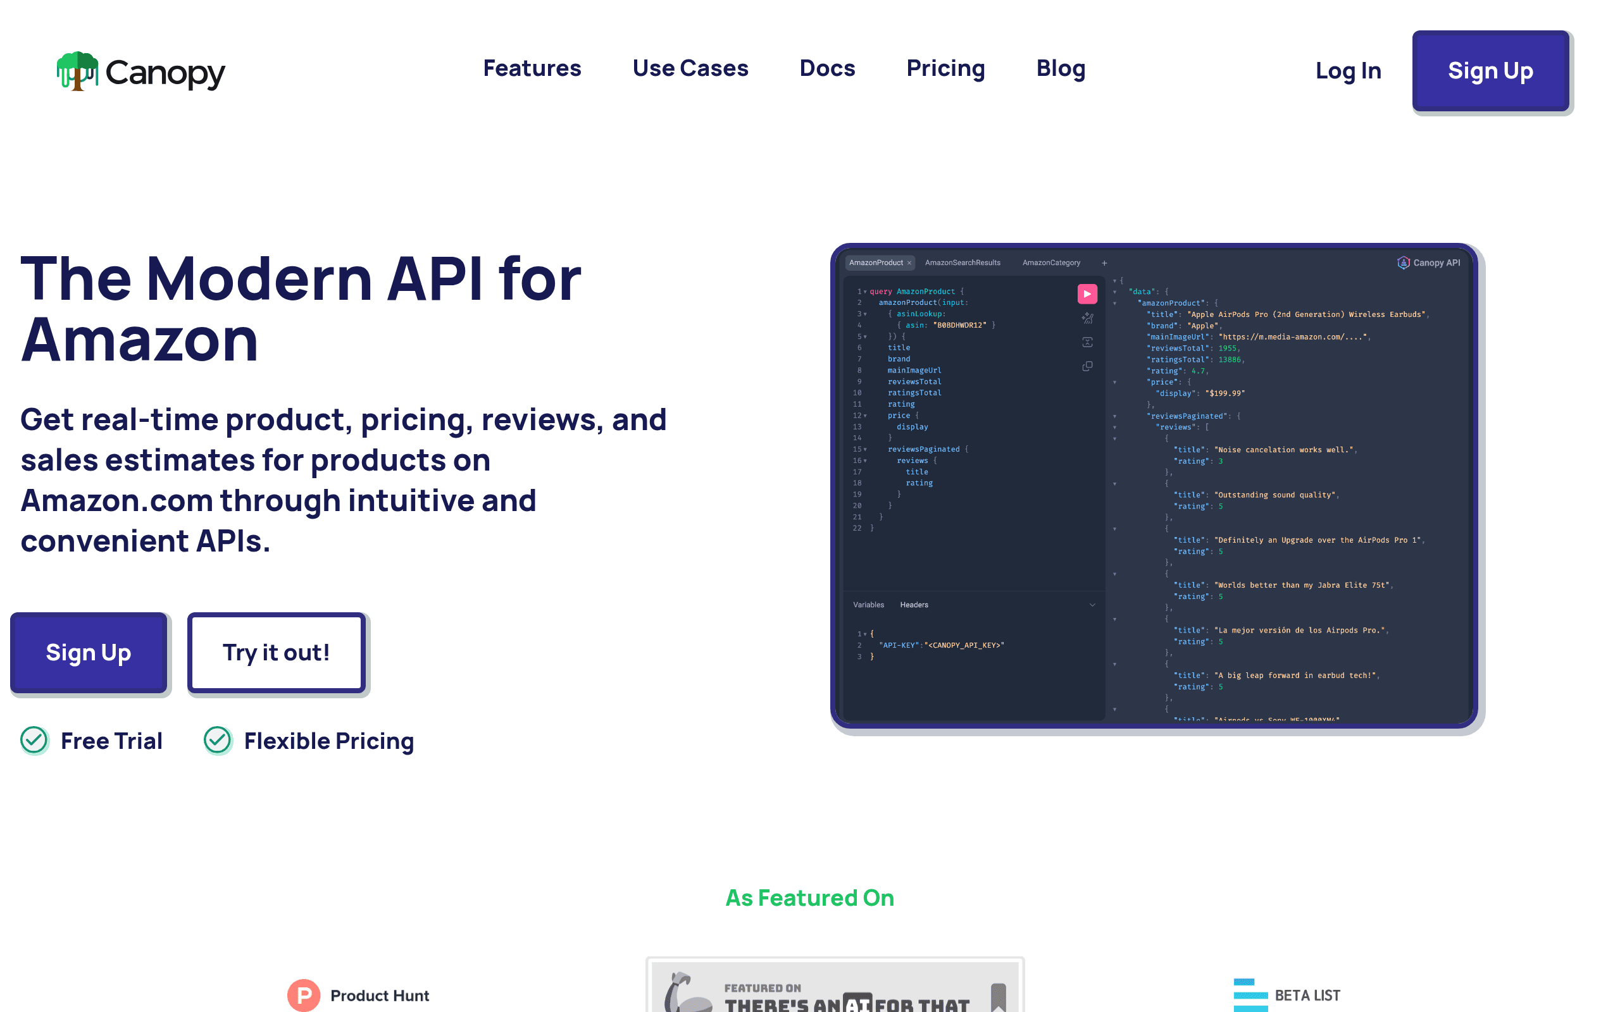Switch to the AmazonSearchResults tab
The image size is (1620, 1012).
point(963,263)
